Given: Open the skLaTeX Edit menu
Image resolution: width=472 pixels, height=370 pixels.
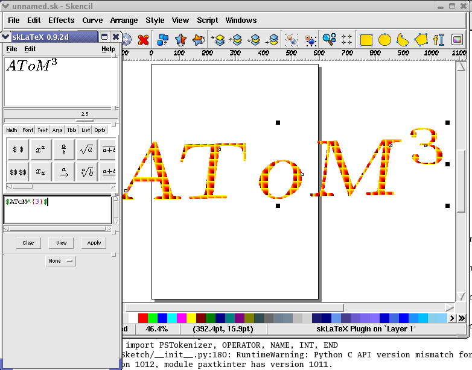Looking at the screenshot, I should point(30,49).
